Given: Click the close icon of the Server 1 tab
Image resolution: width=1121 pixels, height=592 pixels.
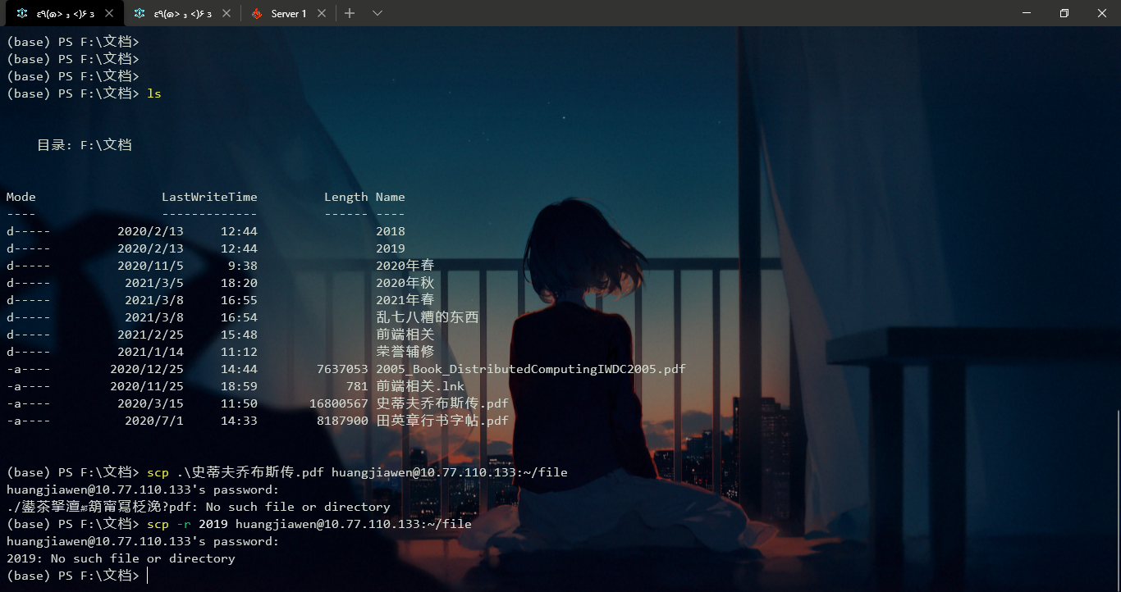Looking at the screenshot, I should pyautogui.click(x=322, y=13).
